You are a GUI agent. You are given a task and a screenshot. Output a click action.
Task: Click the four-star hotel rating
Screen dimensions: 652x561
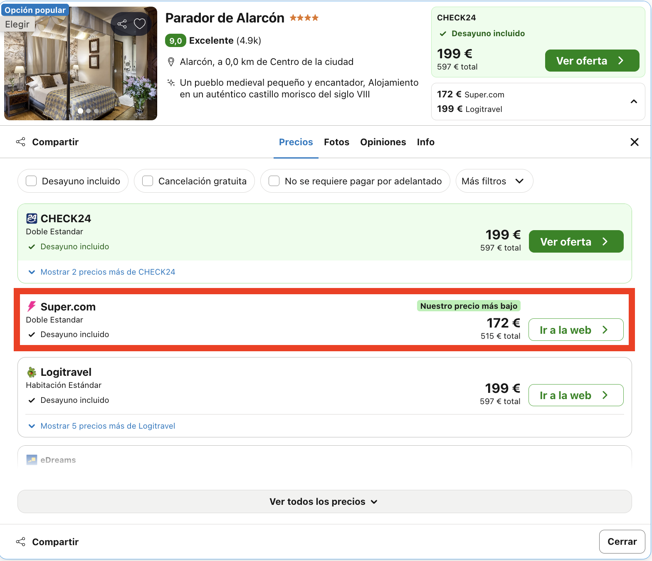coord(304,17)
